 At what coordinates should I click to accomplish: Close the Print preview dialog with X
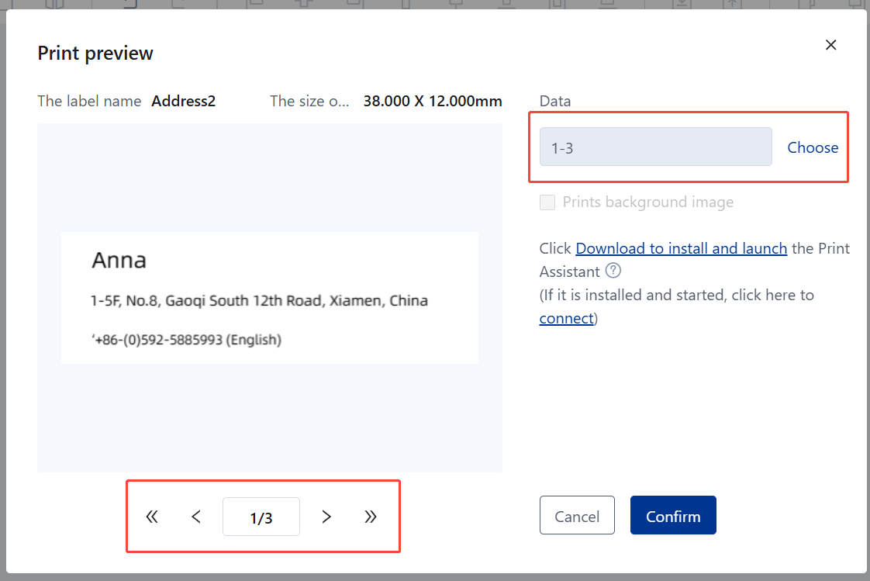pyautogui.click(x=830, y=45)
